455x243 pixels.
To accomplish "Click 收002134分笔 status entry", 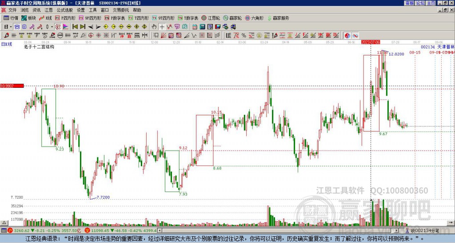I will pos(422,231).
